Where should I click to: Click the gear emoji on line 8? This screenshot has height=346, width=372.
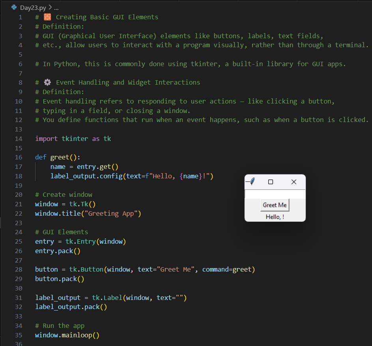47,82
